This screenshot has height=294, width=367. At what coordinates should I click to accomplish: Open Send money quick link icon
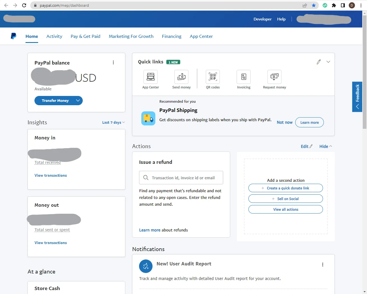[181, 77]
